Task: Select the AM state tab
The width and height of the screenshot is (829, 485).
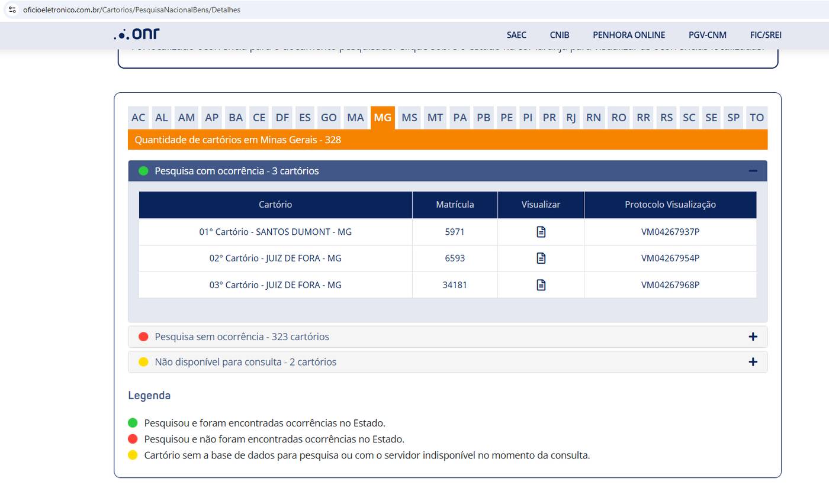Action: pos(187,118)
